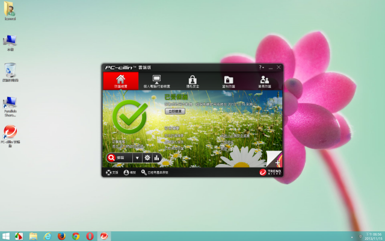Image resolution: width=385 pixels, height=241 pixels.
Task: Minimize the PC-cillin window
Action: 271,67
